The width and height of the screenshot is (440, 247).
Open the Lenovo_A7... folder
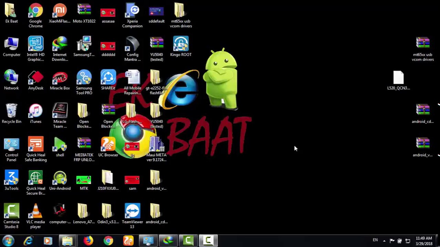pyautogui.click(x=84, y=214)
